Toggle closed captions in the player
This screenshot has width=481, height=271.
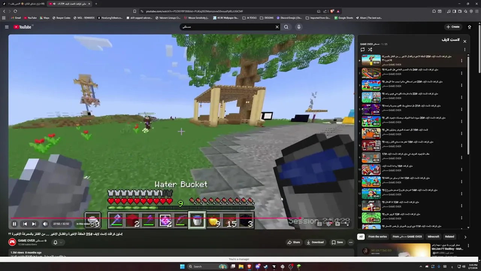[x=319, y=224]
